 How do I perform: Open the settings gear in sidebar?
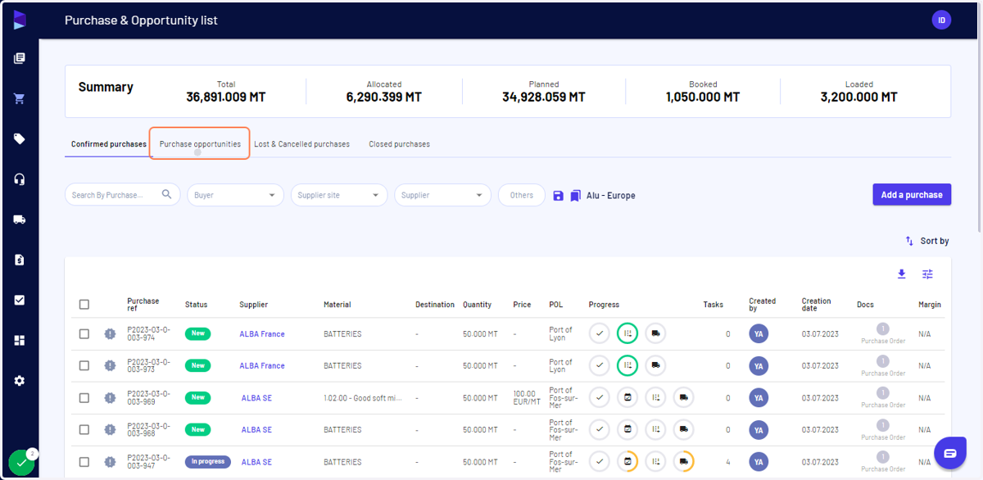tap(20, 381)
